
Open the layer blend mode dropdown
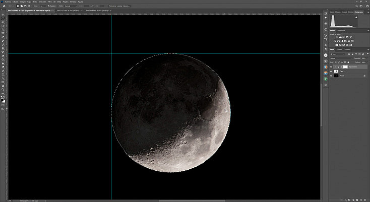(x=341, y=58)
